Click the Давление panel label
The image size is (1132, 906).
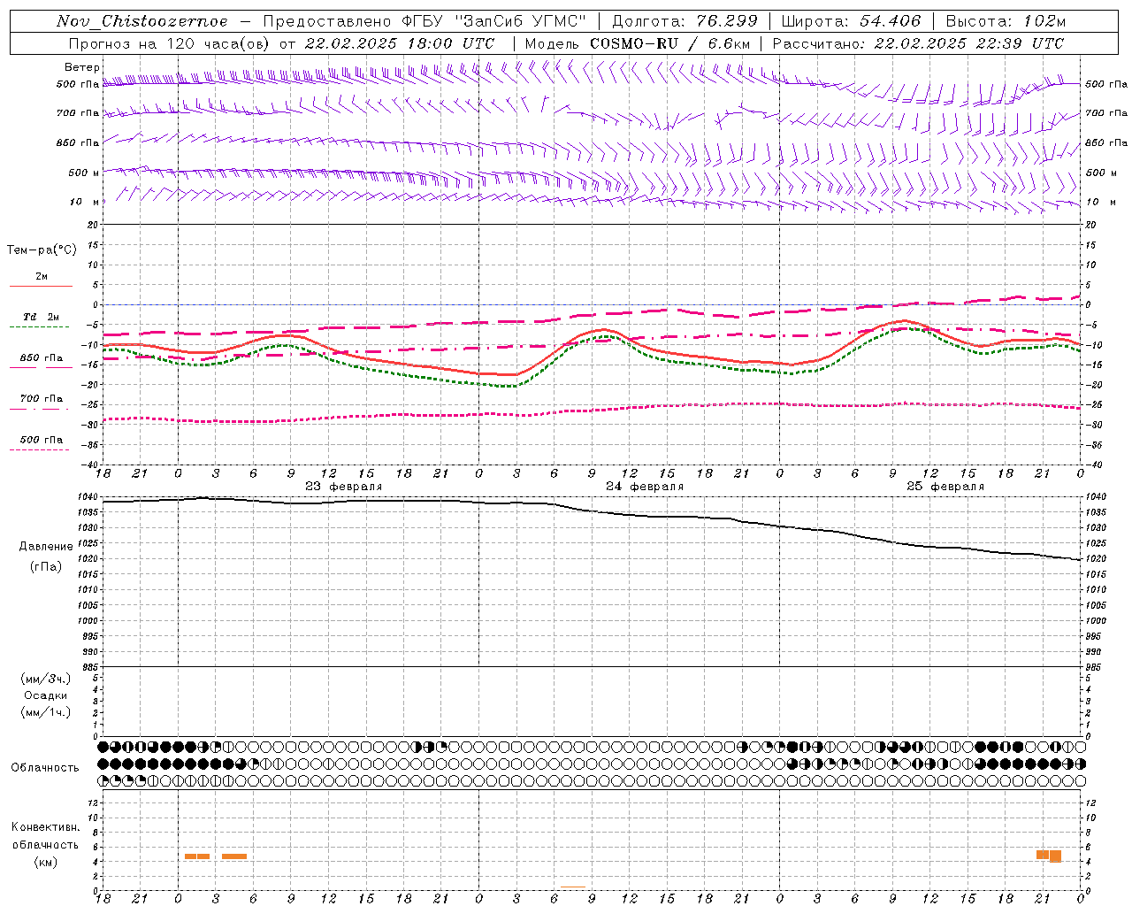(46, 547)
